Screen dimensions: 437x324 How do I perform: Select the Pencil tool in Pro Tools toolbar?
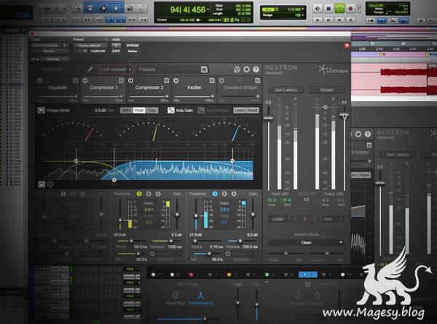click(x=142, y=9)
